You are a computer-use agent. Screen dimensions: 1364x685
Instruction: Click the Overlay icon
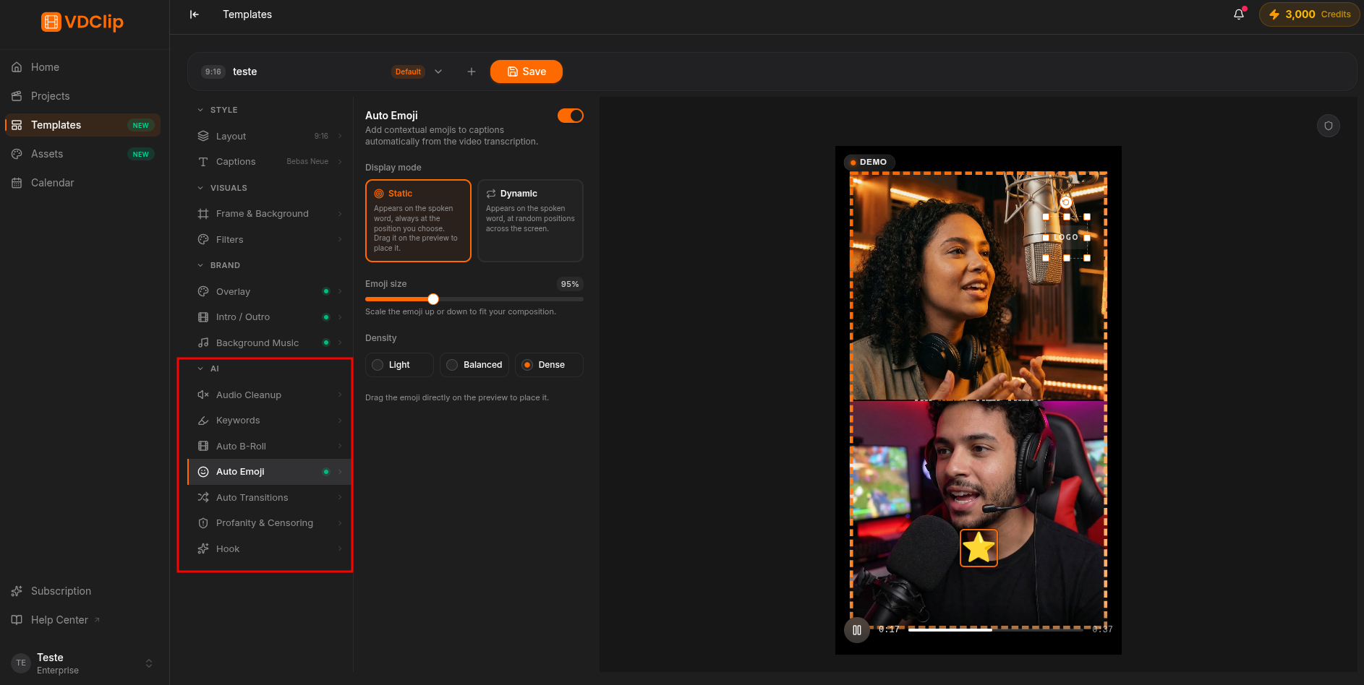(x=203, y=291)
